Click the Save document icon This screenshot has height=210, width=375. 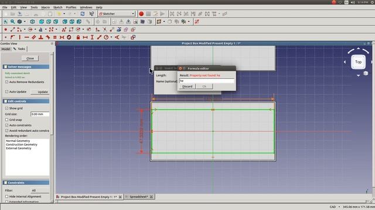click(x=19, y=14)
